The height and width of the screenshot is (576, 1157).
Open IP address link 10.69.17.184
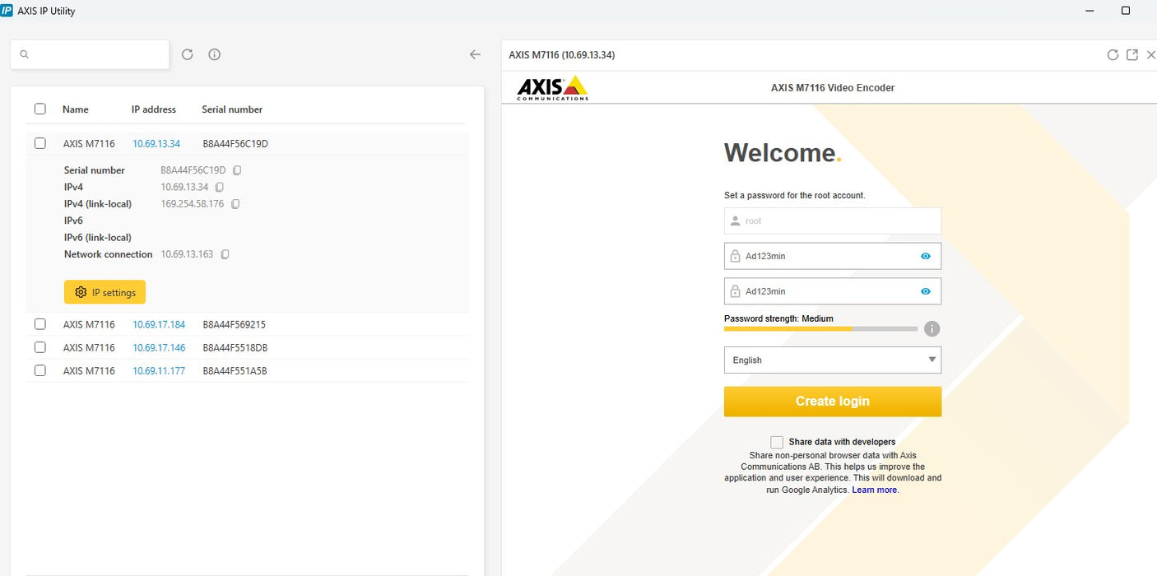pos(159,324)
